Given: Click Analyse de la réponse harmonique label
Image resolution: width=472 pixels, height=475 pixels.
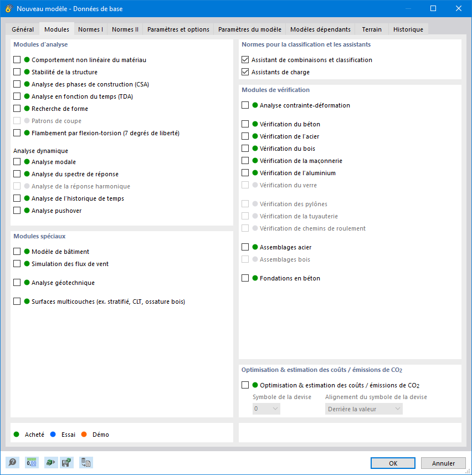Looking at the screenshot, I should click(81, 186).
